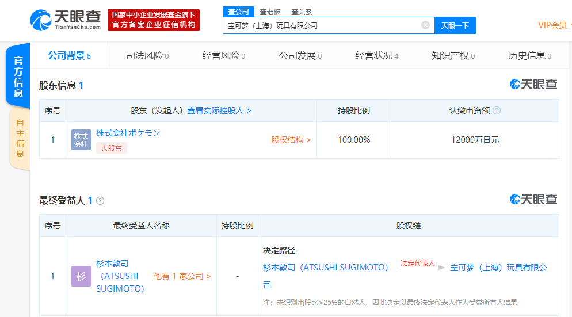Switch to the 查老板 search tab

[270, 12]
